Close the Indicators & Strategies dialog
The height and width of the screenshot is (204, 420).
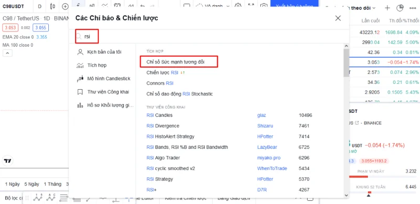click(338, 18)
